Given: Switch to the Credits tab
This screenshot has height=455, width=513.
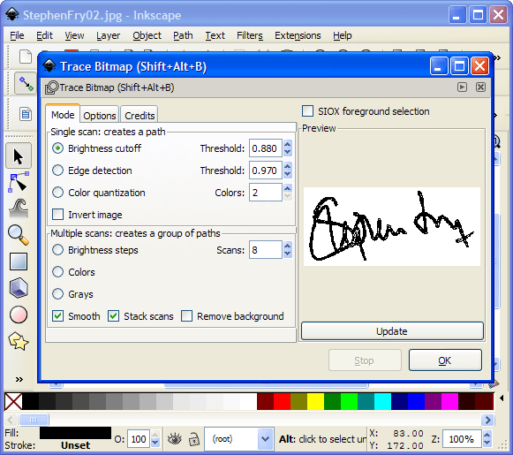Looking at the screenshot, I should coord(140,116).
